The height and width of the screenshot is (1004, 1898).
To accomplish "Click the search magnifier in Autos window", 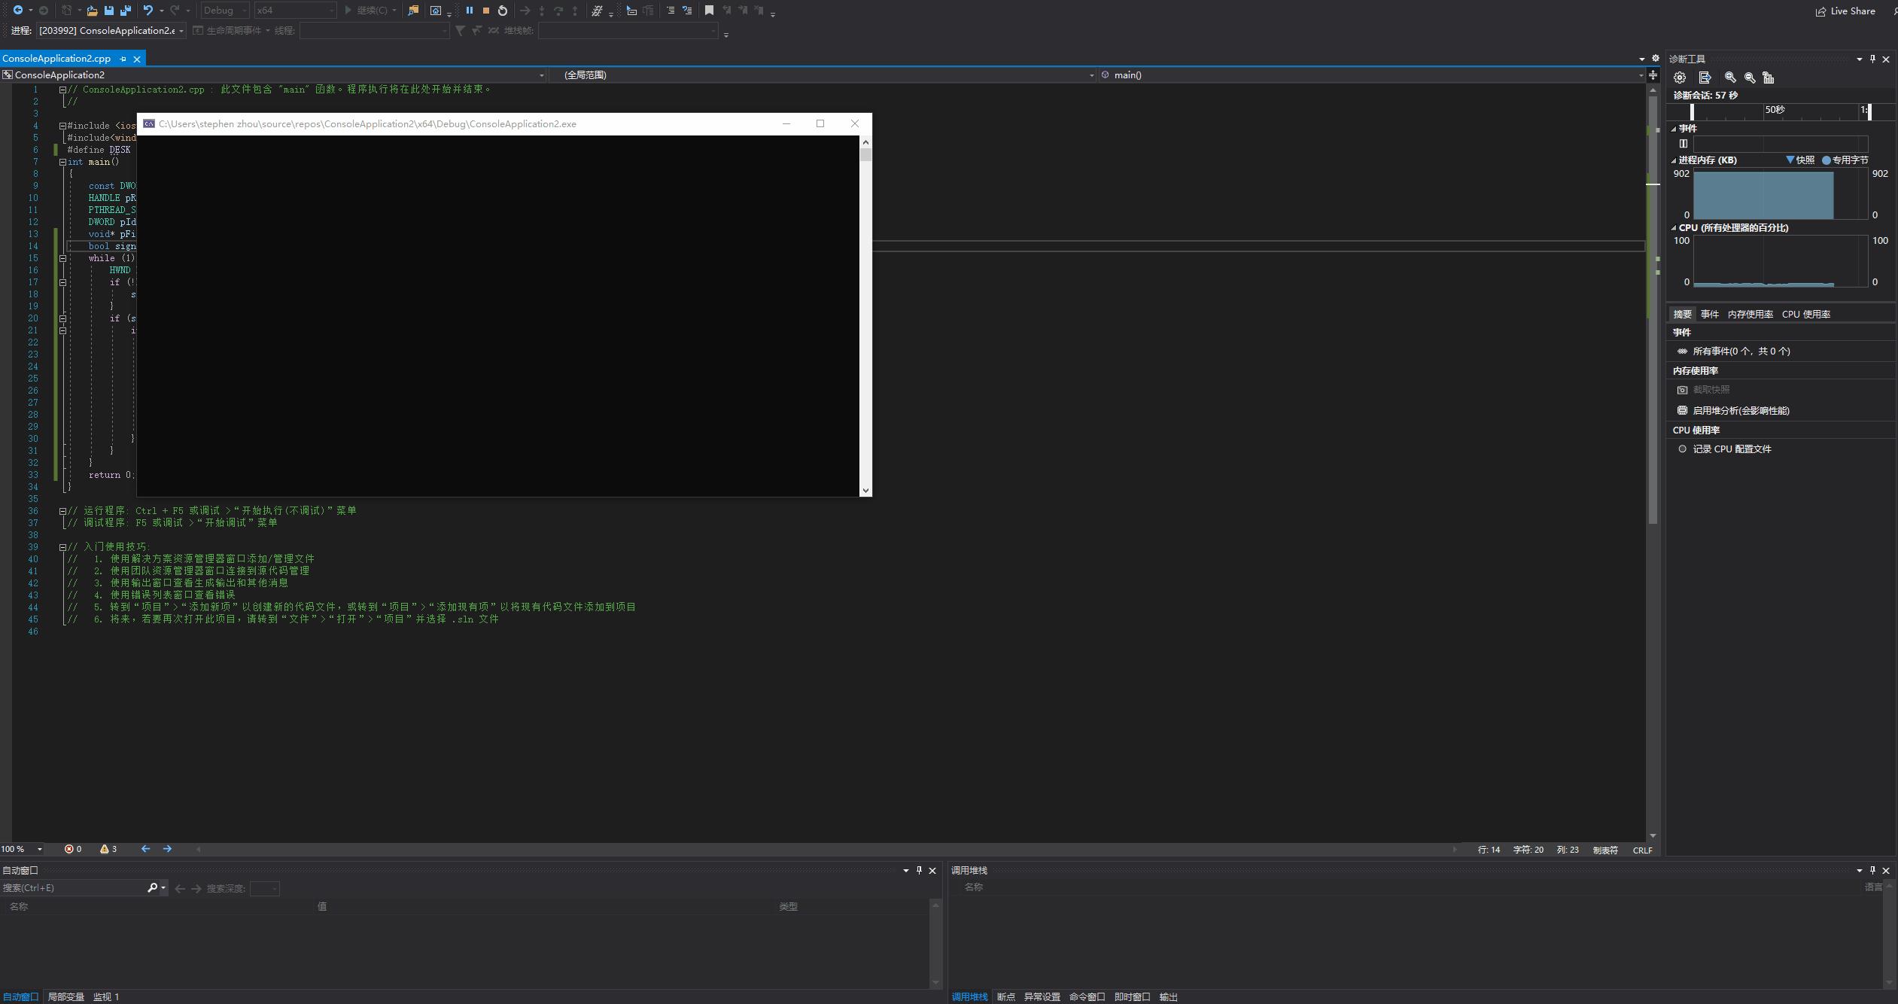I will 153,888.
